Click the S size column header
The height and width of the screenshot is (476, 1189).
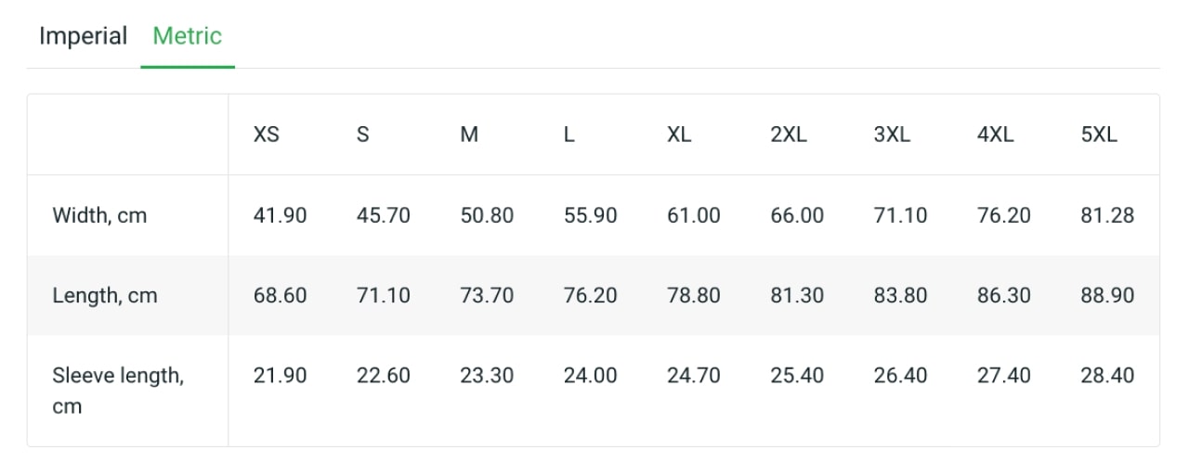(362, 135)
